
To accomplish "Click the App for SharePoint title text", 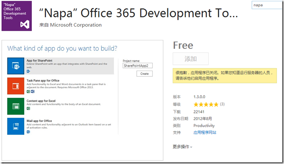I will pos(40,61).
